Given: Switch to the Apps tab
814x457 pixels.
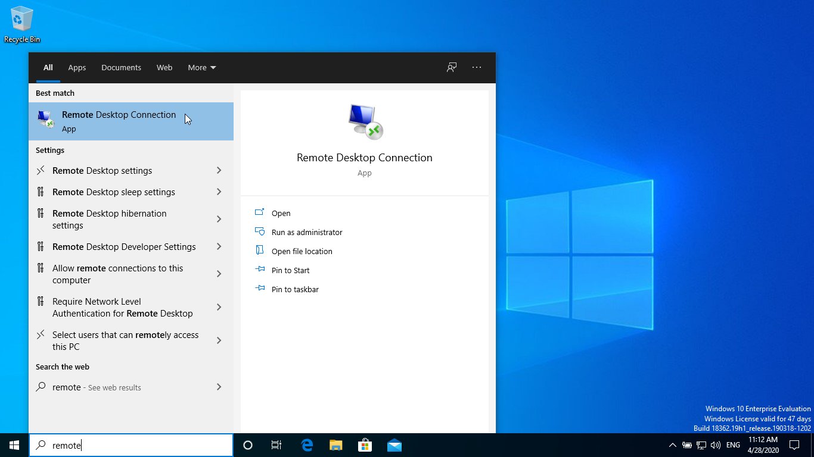Looking at the screenshot, I should [x=77, y=67].
